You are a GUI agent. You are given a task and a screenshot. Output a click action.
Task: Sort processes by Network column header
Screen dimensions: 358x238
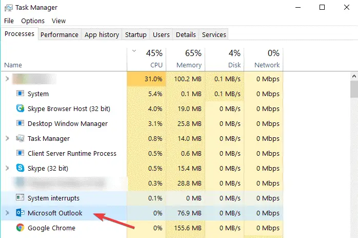point(264,60)
